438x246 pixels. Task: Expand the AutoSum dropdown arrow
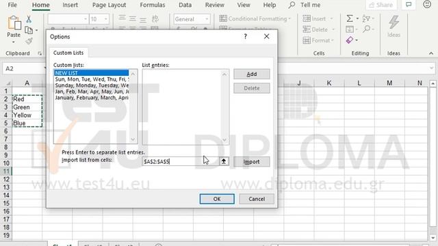click(x=357, y=19)
